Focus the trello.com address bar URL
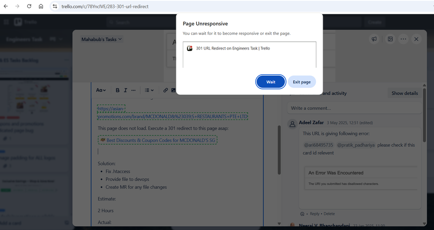Viewport: 434px width, 230px height. (105, 7)
